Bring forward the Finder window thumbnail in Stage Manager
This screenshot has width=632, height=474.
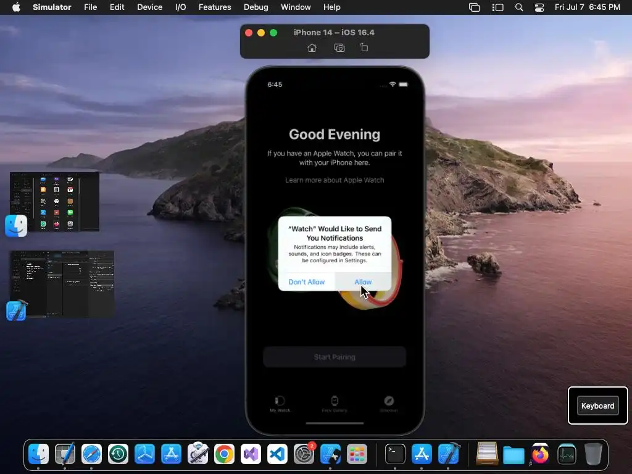pyautogui.click(x=55, y=202)
